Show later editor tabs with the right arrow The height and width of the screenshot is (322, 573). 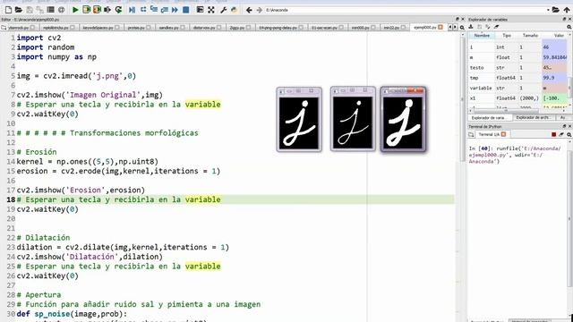click(x=455, y=28)
